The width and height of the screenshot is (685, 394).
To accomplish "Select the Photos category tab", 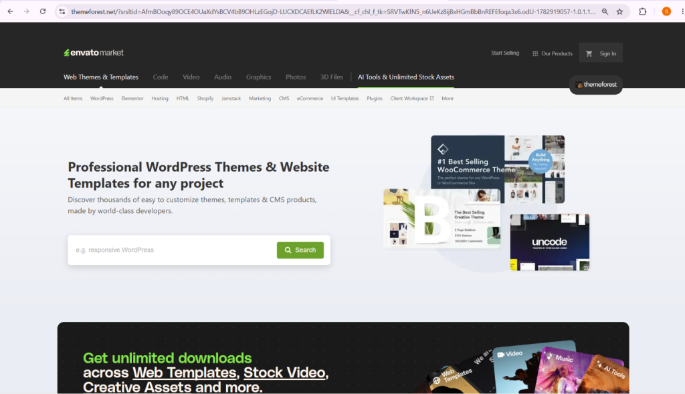I will (x=296, y=77).
